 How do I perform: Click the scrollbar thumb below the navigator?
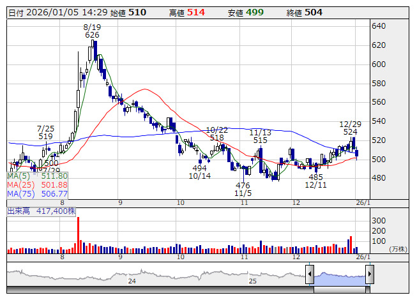[x=339, y=290]
